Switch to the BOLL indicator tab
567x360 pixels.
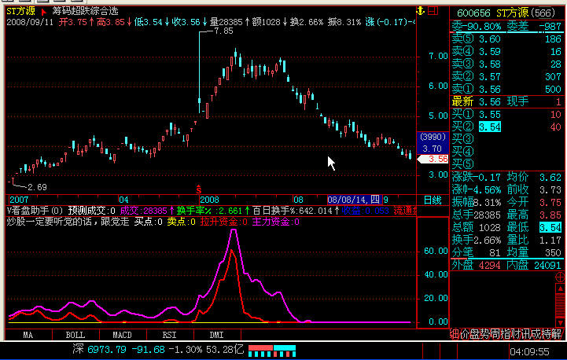point(75,335)
